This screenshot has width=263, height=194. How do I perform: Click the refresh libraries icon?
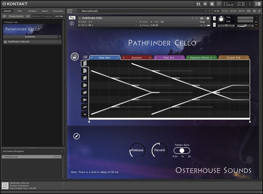tap(4, 16)
